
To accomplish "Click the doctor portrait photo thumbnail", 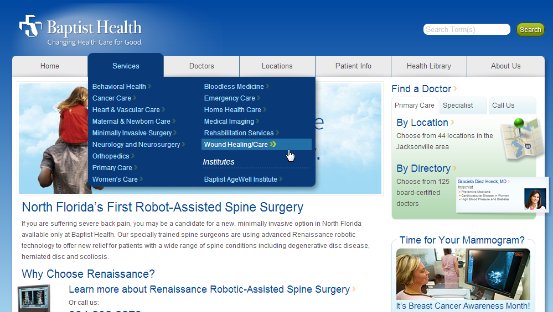I will point(535,199).
